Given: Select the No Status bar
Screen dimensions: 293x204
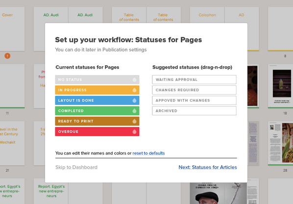Looking at the screenshot, I should click(x=97, y=79).
